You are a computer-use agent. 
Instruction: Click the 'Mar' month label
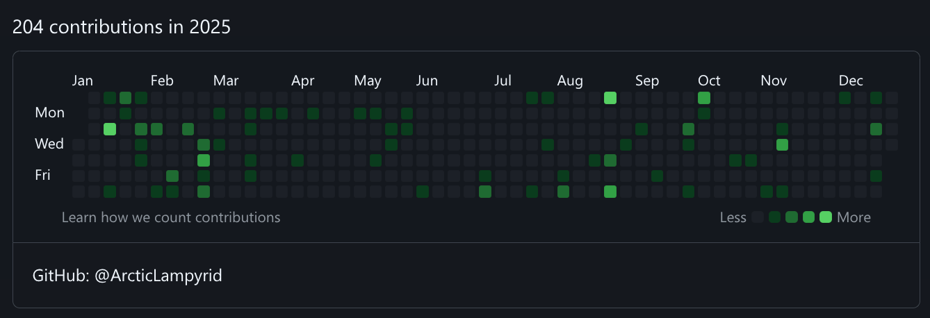[226, 81]
